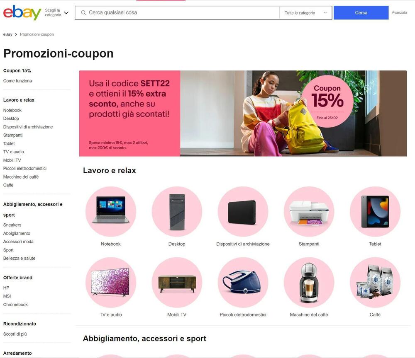415x358 pixels.
Task: Click the eBay logo
Action: 22,12
